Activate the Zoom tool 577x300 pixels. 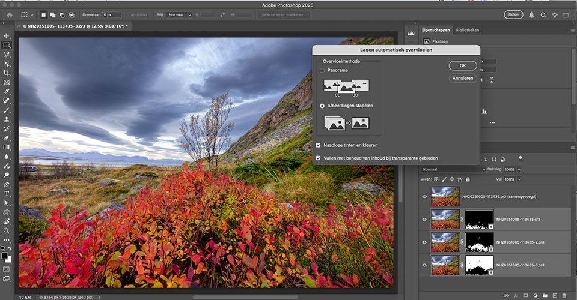click(7, 230)
